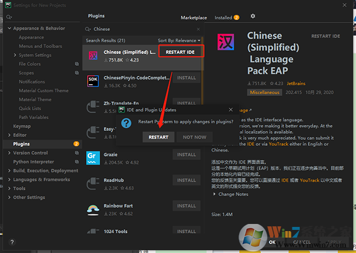Open the JetBrains vendor link
Viewport: 356px width, 253px height.
[x=296, y=84]
